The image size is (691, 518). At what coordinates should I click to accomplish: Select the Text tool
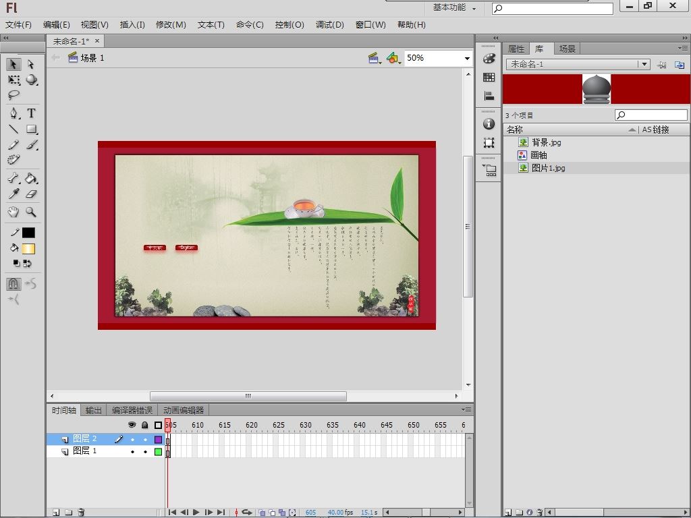pos(31,113)
